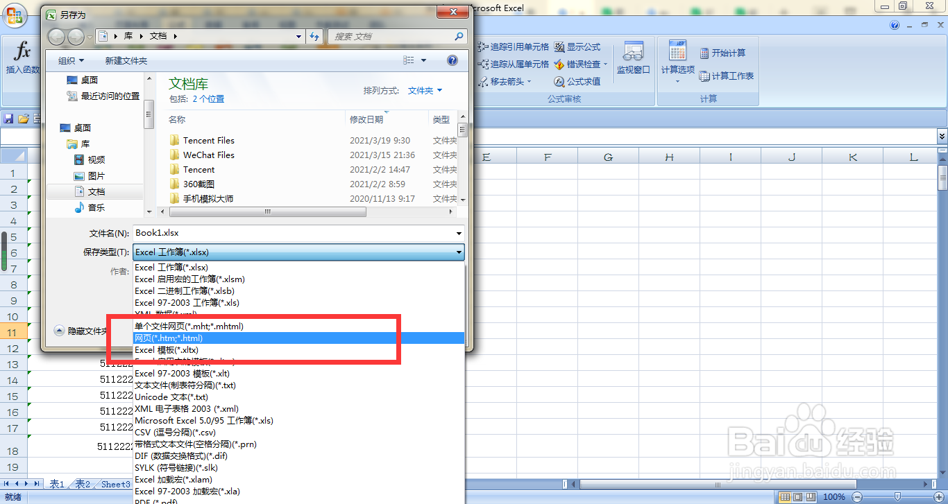This screenshot has width=948, height=504.
Task: Click the search magnifier icon
Action: [459, 36]
